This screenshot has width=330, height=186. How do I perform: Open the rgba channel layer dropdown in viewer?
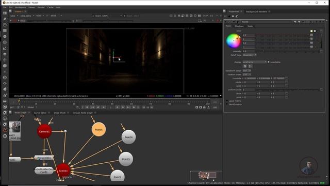click(14, 16)
